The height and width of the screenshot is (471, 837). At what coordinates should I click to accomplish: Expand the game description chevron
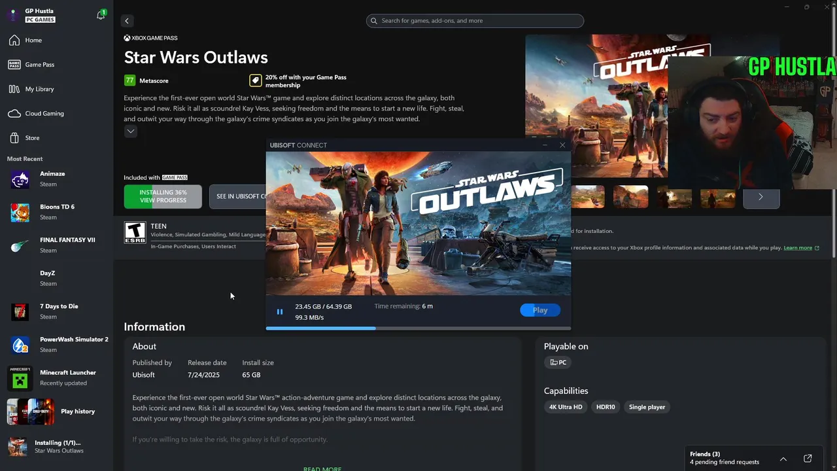[131, 131]
